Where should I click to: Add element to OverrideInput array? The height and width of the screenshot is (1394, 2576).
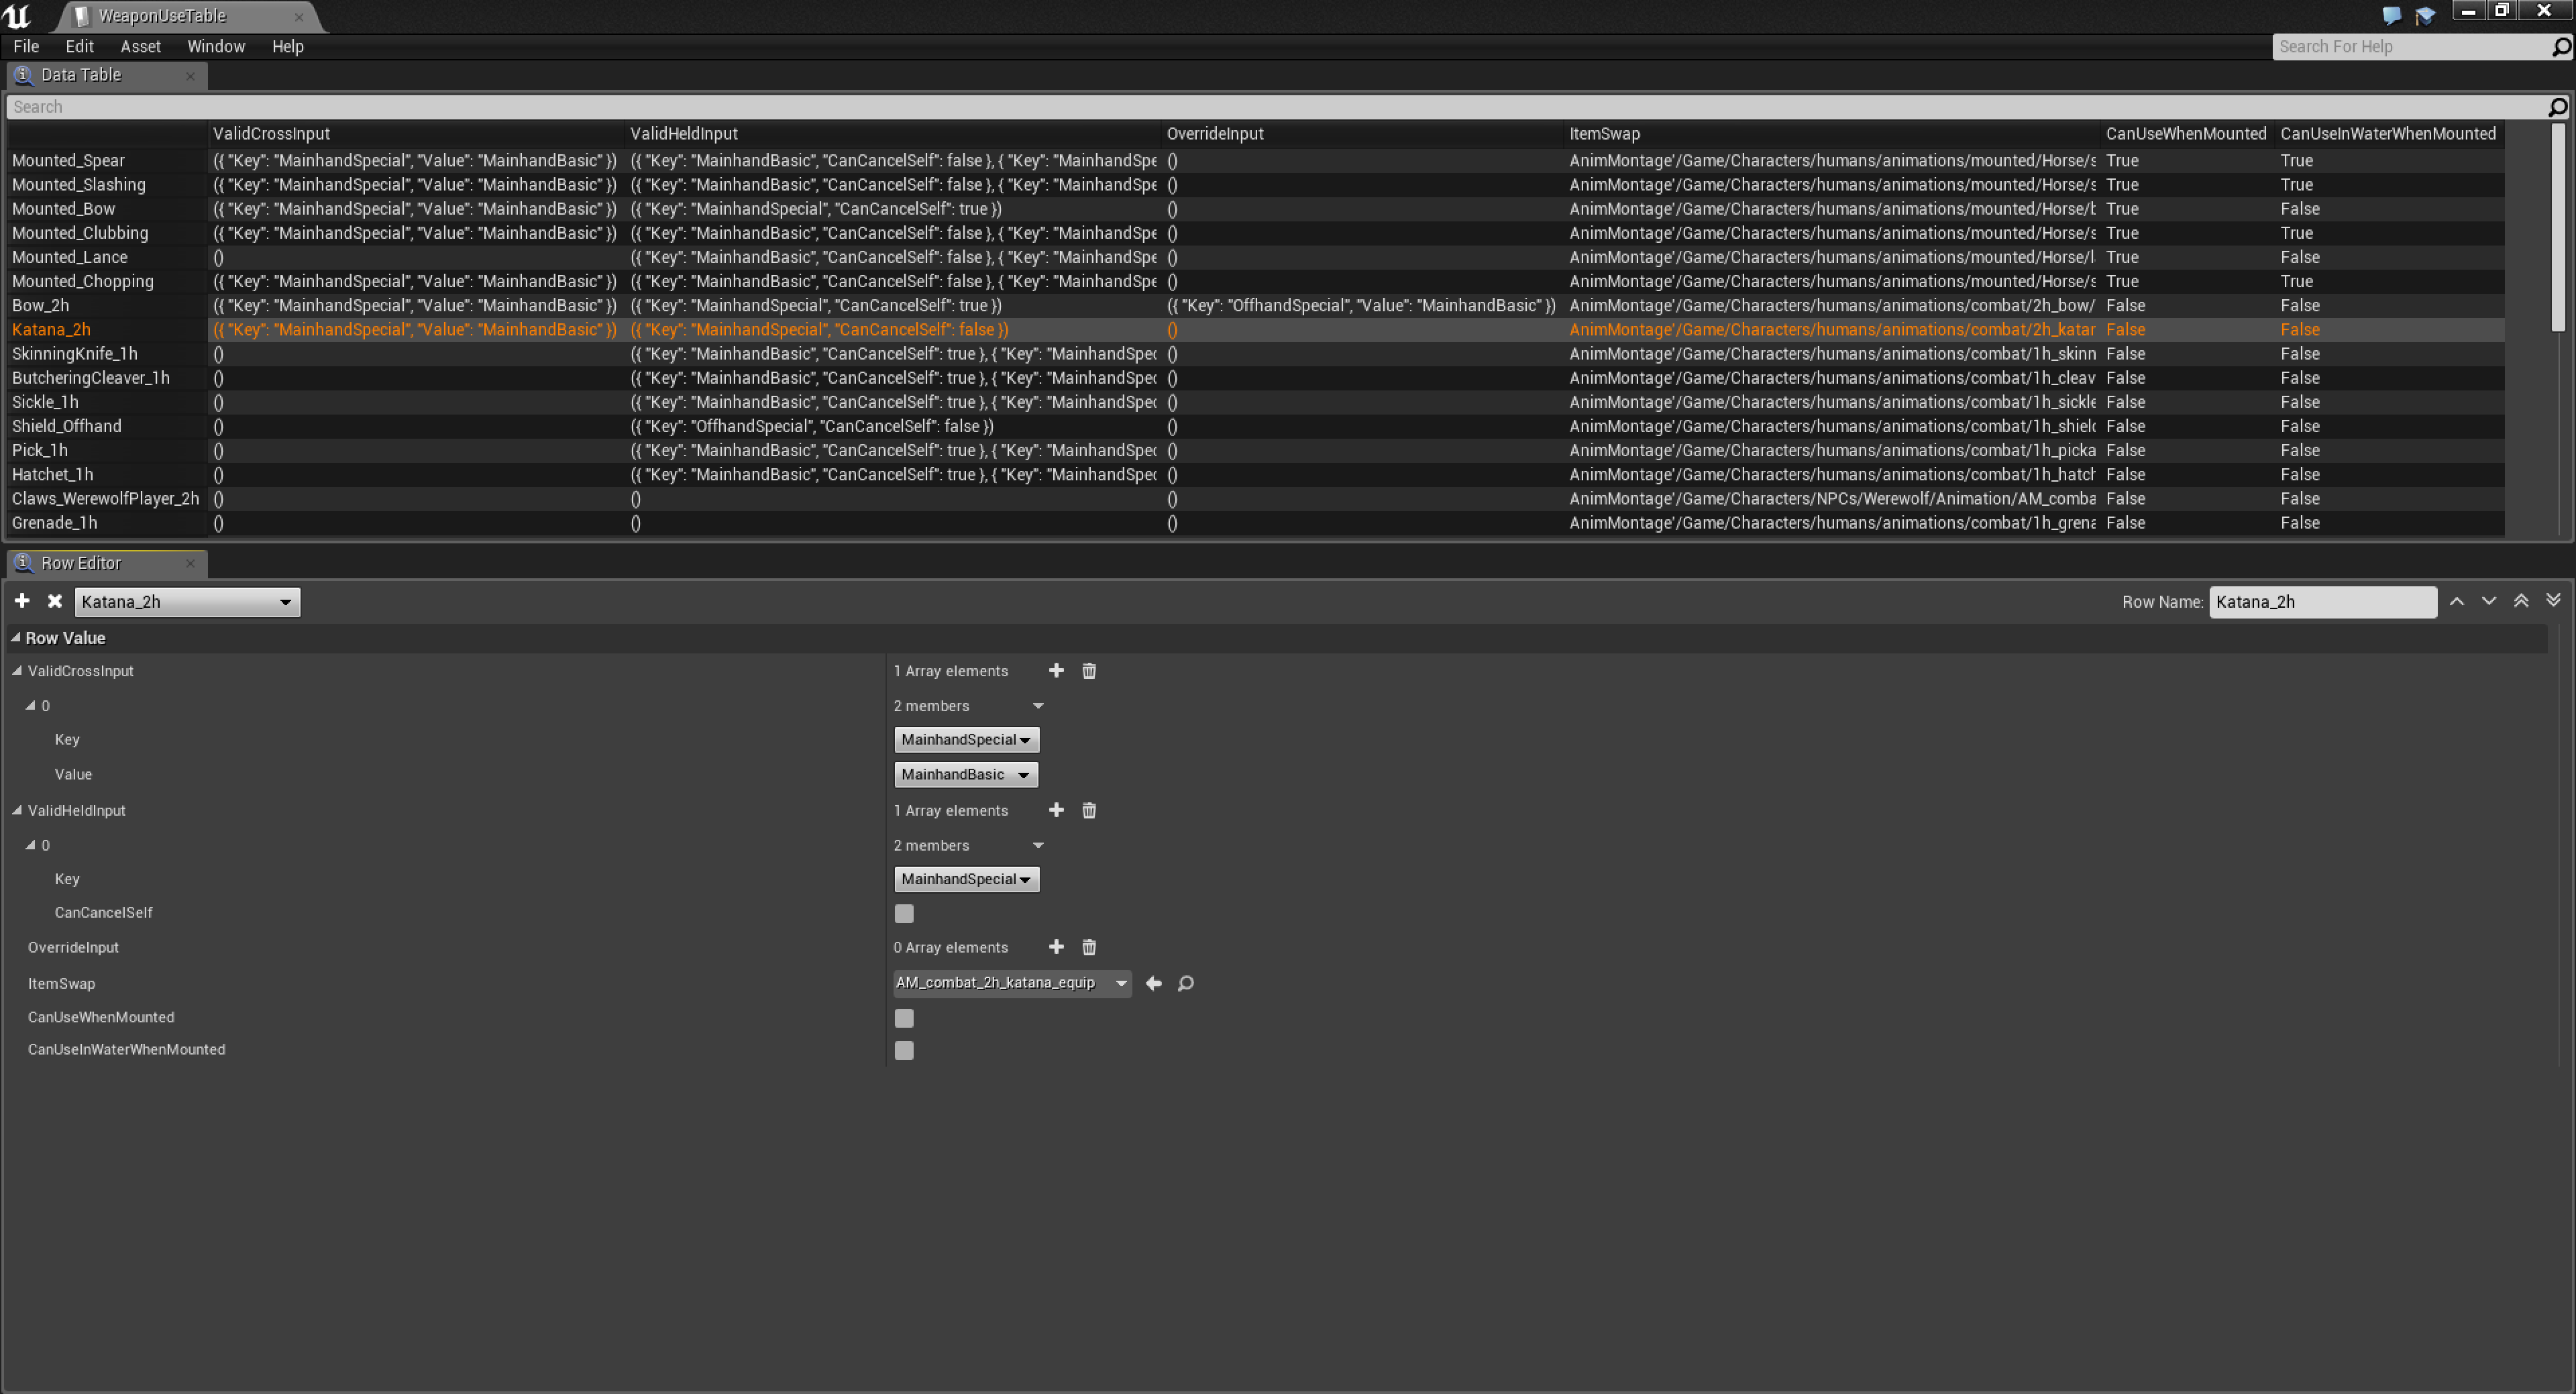1056,947
